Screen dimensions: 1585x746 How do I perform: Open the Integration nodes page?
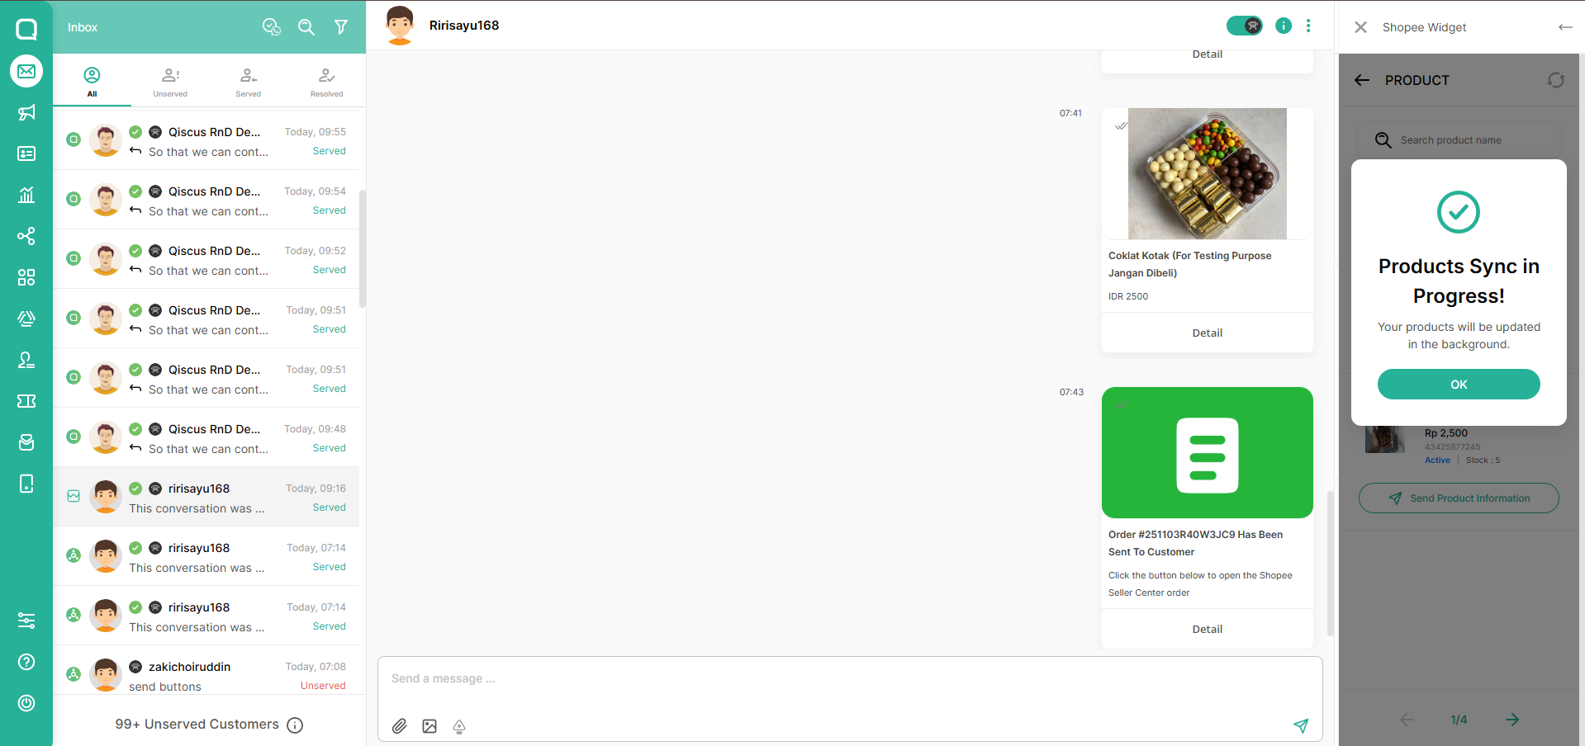(26, 236)
